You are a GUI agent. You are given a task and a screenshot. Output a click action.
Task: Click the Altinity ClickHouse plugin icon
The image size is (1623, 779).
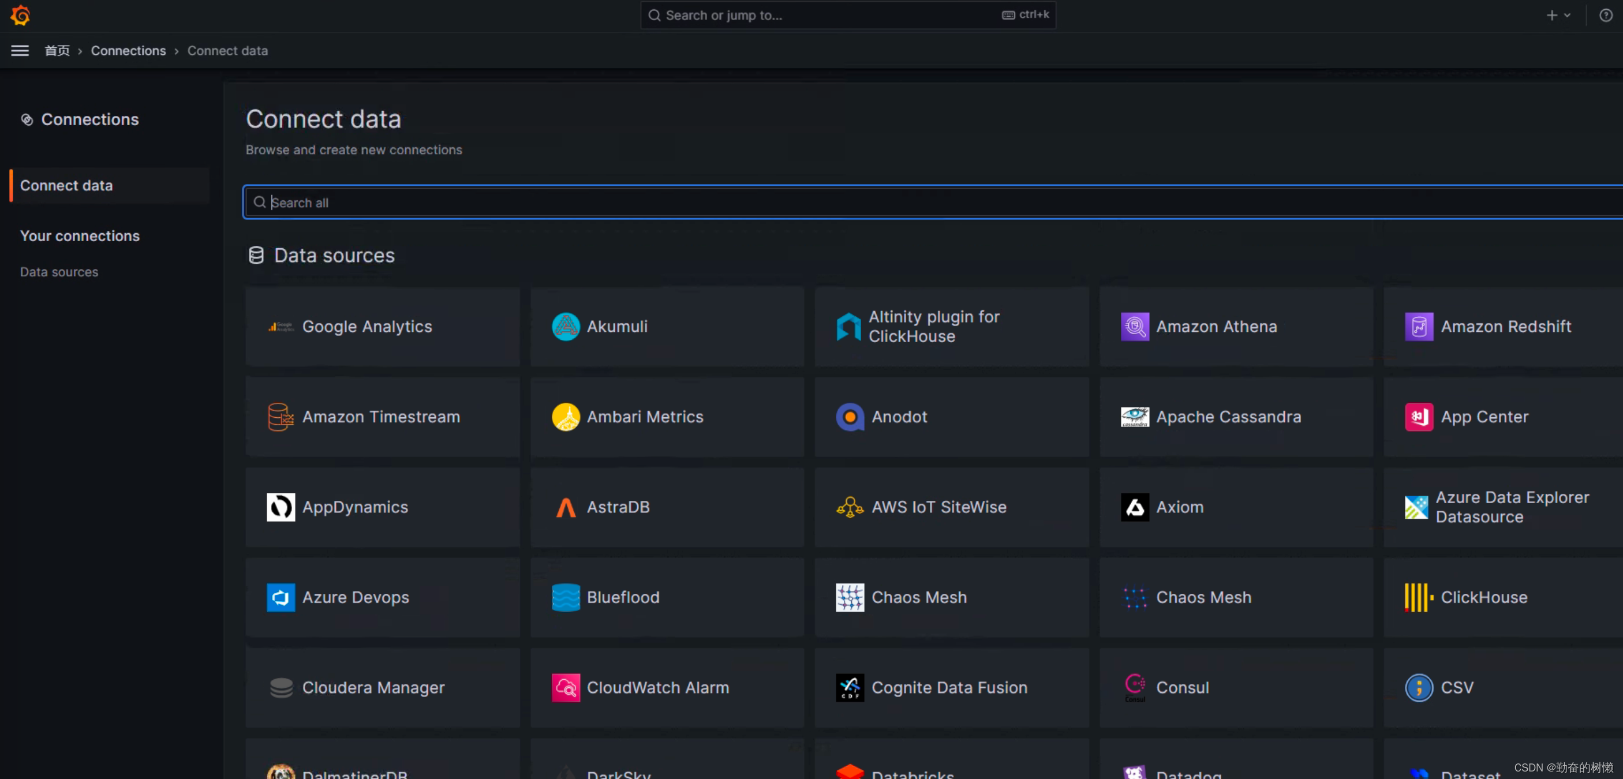click(848, 327)
